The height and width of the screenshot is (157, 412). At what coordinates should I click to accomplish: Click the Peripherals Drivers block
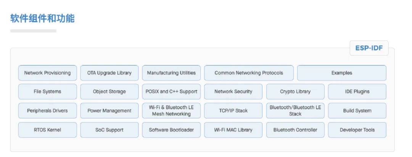[x=47, y=111]
